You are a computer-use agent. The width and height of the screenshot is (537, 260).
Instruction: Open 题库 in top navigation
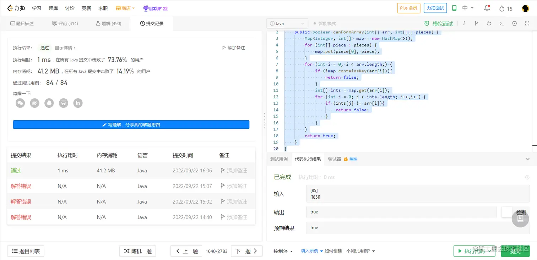(53, 8)
